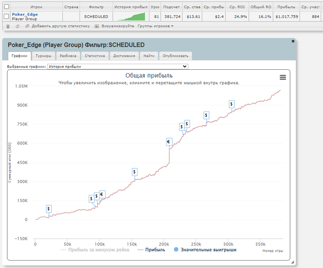Toggle 'Прибыль за минусом рейка' legend series
Image resolution: width=323 pixels, height=268 pixels.
pyautogui.click(x=95, y=250)
